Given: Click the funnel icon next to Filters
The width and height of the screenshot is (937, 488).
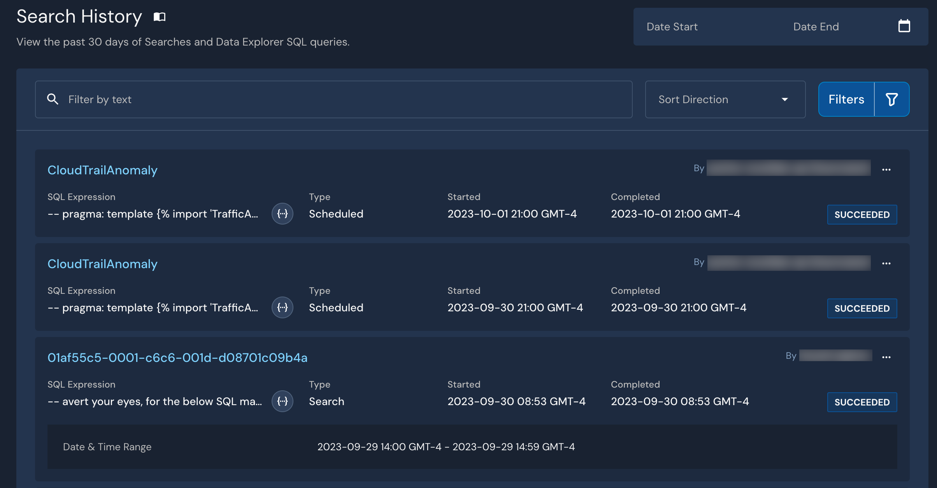Looking at the screenshot, I should click(x=891, y=99).
